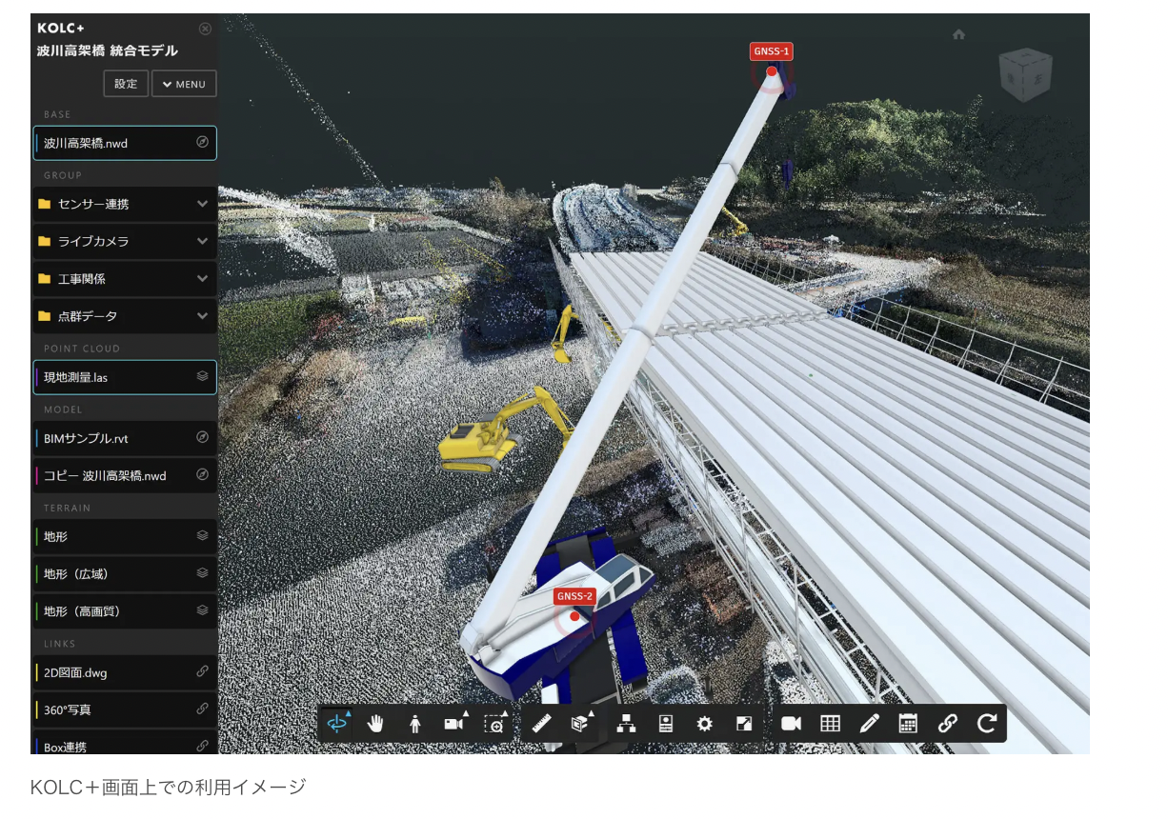Click compass icon on 波川高架橋.nwd base row

click(x=202, y=142)
